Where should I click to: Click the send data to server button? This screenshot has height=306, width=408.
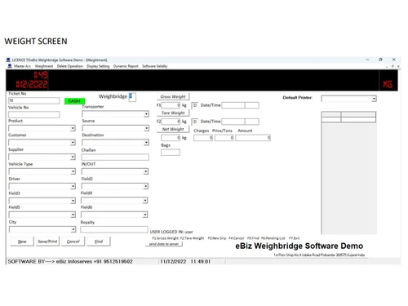tap(164, 244)
